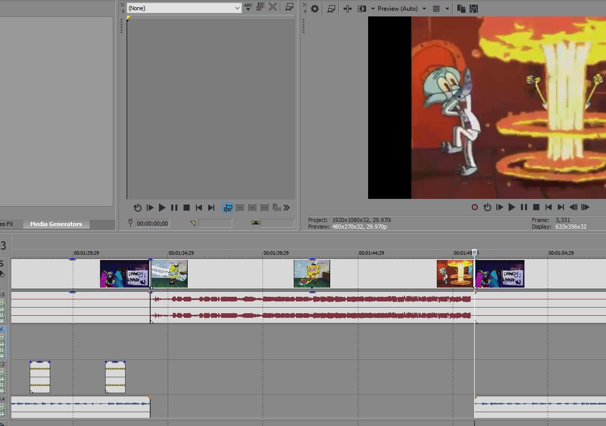The width and height of the screenshot is (606, 426).
Task: Select the first DRAMES clip on video track
Action: (125, 274)
